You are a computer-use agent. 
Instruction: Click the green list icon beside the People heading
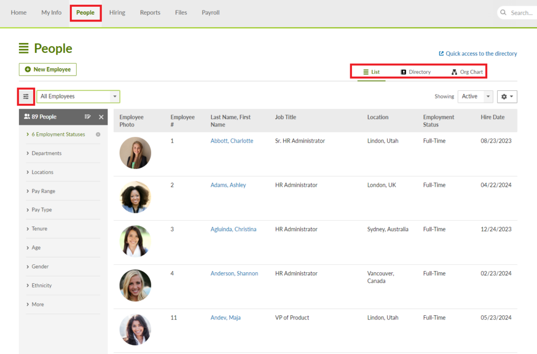pos(23,48)
